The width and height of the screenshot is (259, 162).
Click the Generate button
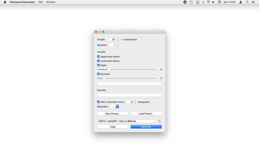pyautogui.click(x=146, y=127)
